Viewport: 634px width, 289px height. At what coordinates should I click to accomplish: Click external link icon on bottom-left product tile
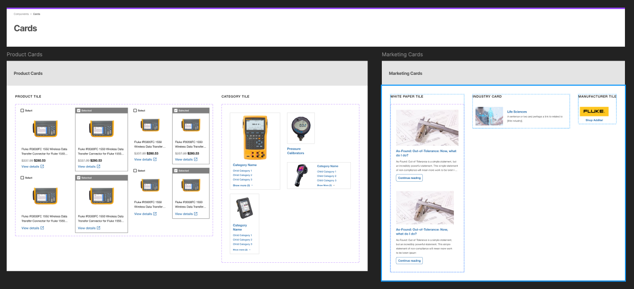tap(42, 227)
